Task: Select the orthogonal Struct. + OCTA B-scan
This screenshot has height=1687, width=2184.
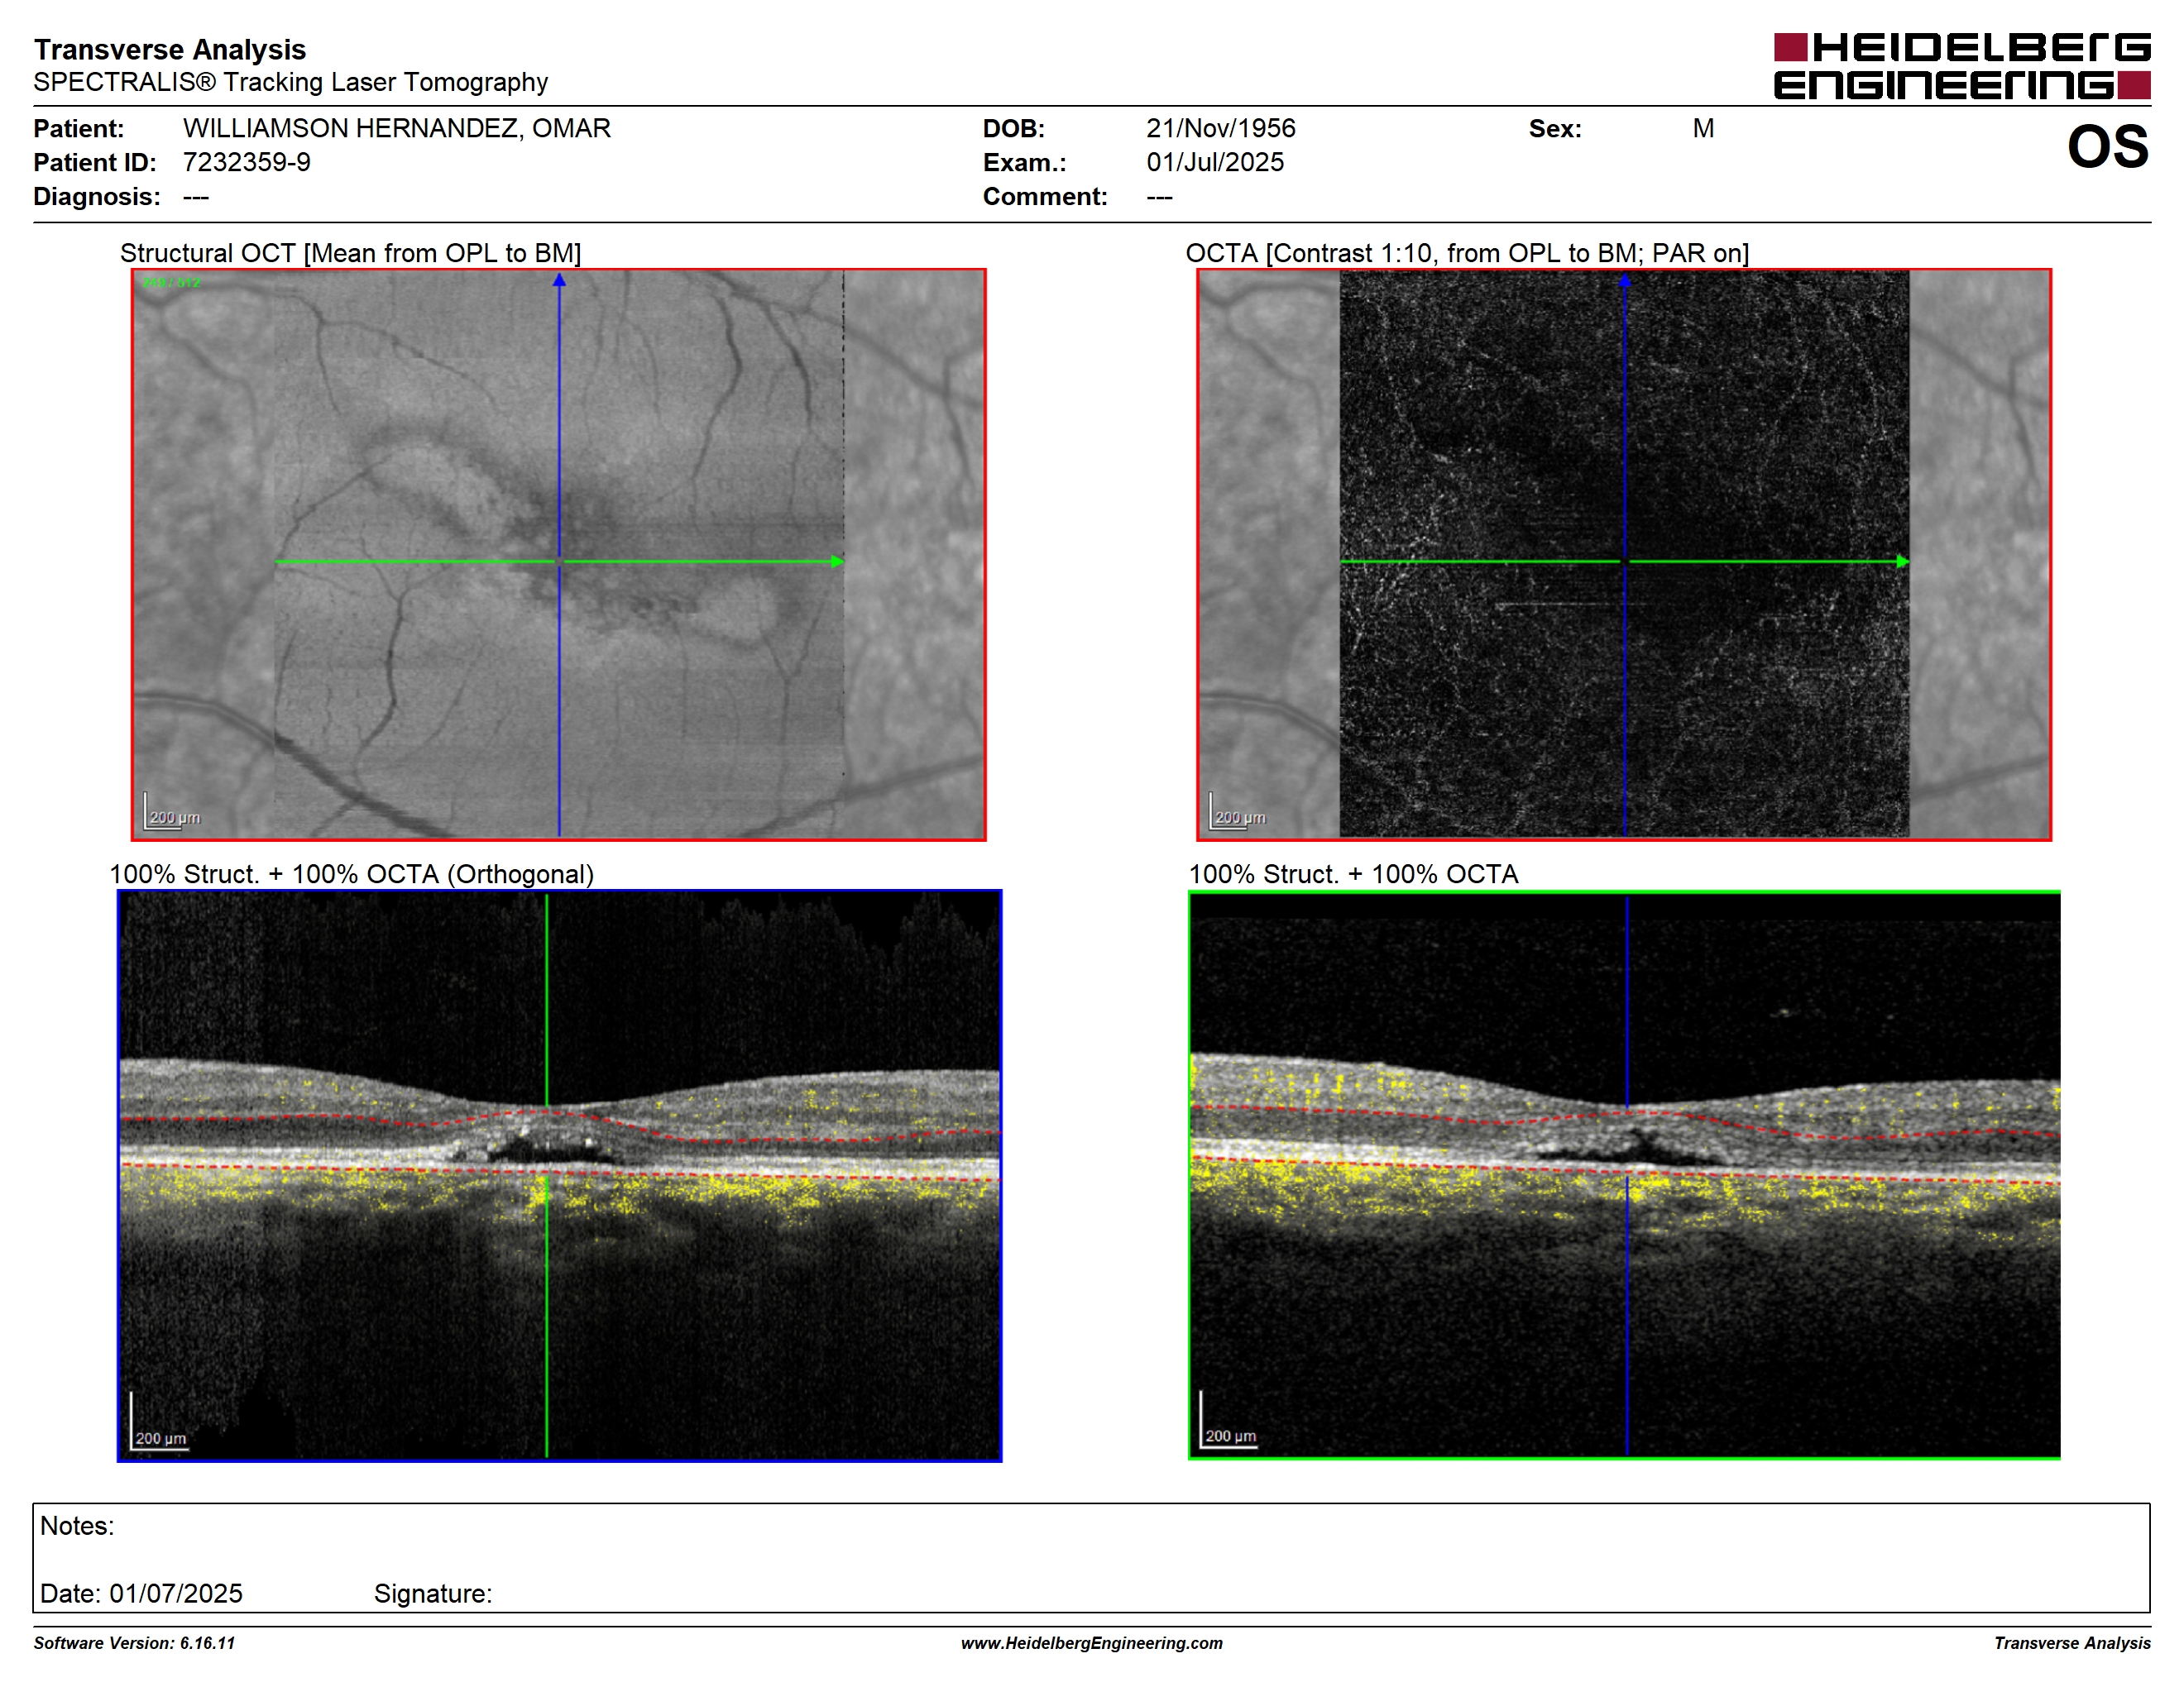Action: pyautogui.click(x=559, y=1175)
